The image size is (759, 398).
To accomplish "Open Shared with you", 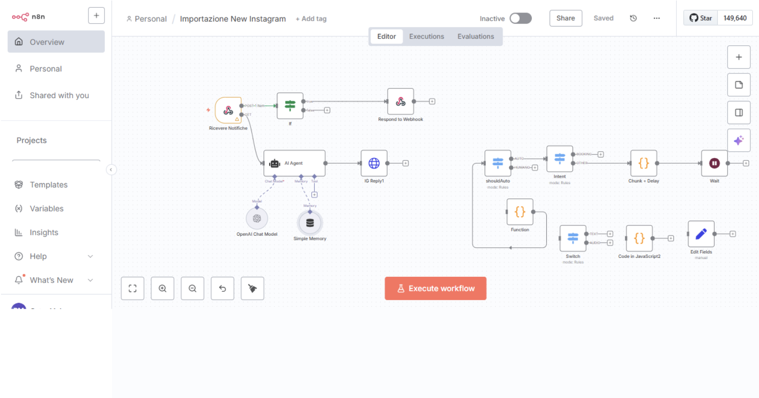I will [x=56, y=95].
